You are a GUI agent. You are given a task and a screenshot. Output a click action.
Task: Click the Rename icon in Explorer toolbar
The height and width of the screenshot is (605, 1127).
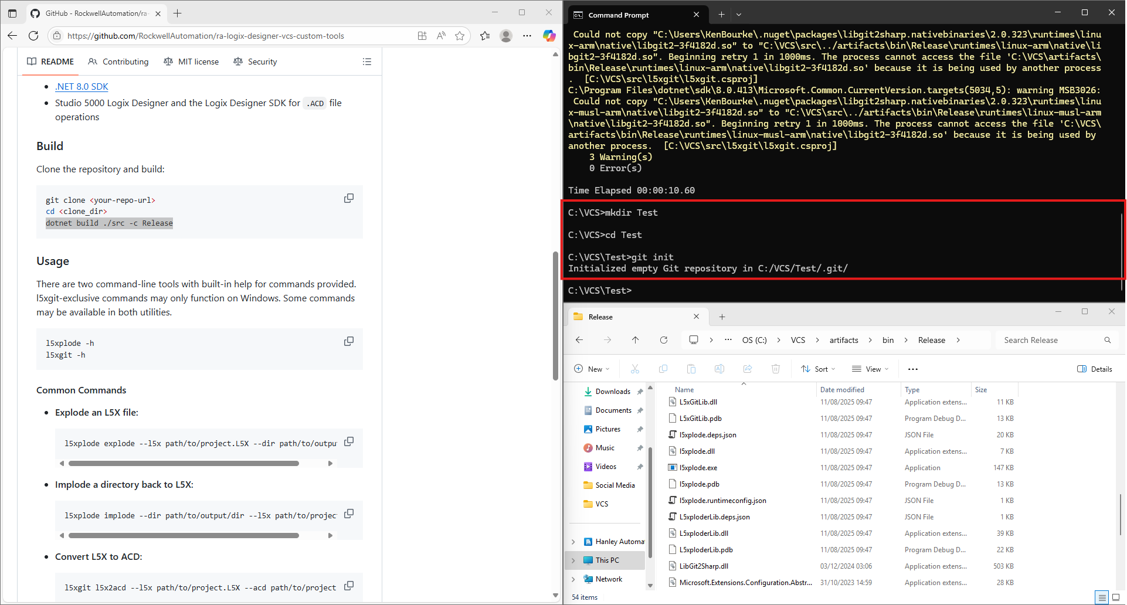coord(719,369)
